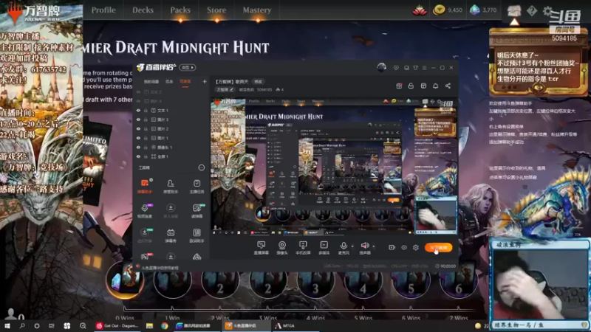This screenshot has width=591, height=332.
Task: Open the video connect tool with VIP badge
Action: coord(145,210)
